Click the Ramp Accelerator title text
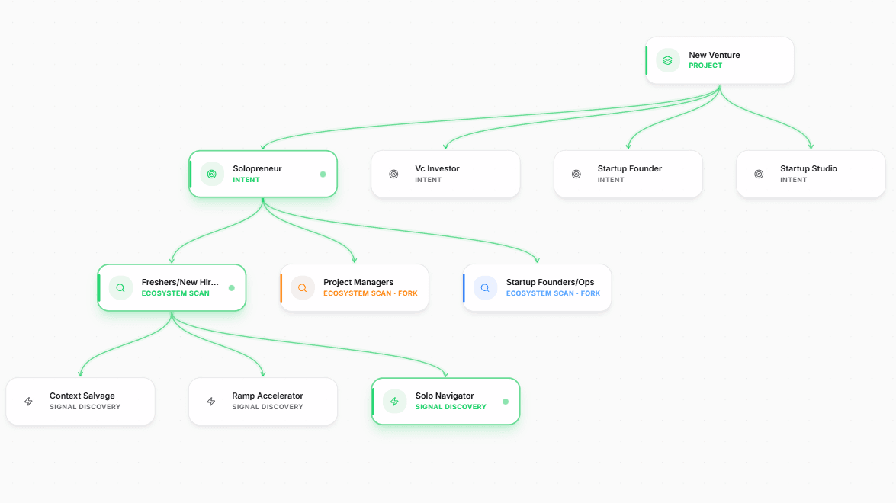Image resolution: width=896 pixels, height=503 pixels. pyautogui.click(x=268, y=396)
